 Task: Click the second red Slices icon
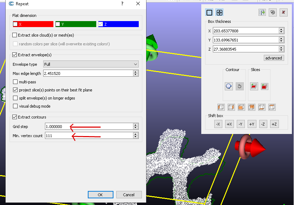[264, 86]
